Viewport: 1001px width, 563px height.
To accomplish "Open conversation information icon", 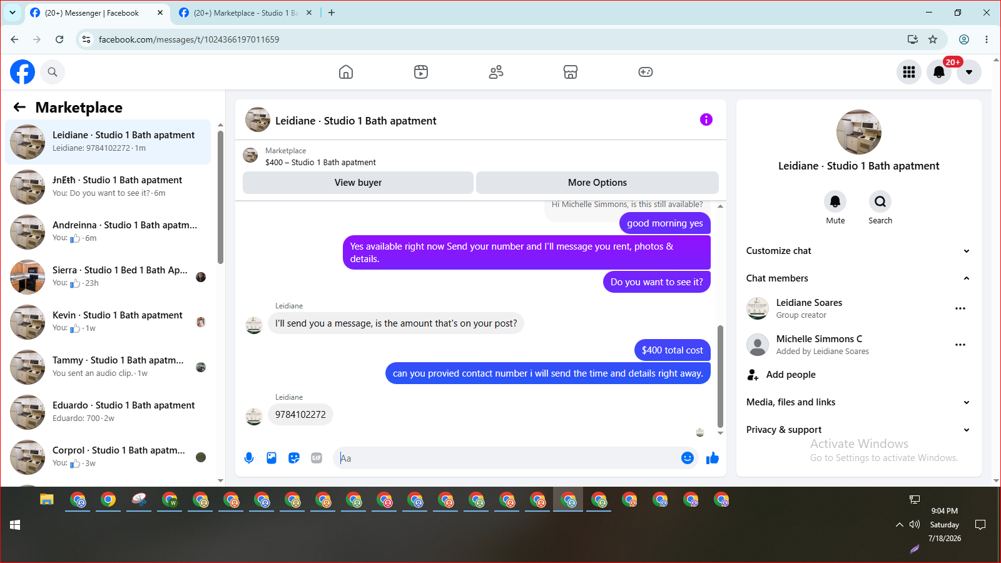I will coord(706,119).
